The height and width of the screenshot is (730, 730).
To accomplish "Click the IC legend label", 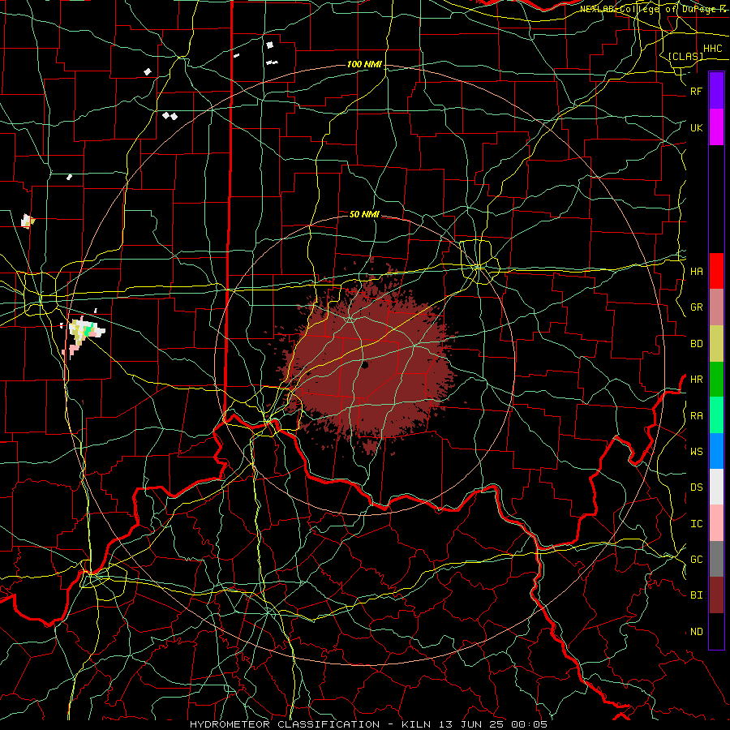I will click(697, 523).
